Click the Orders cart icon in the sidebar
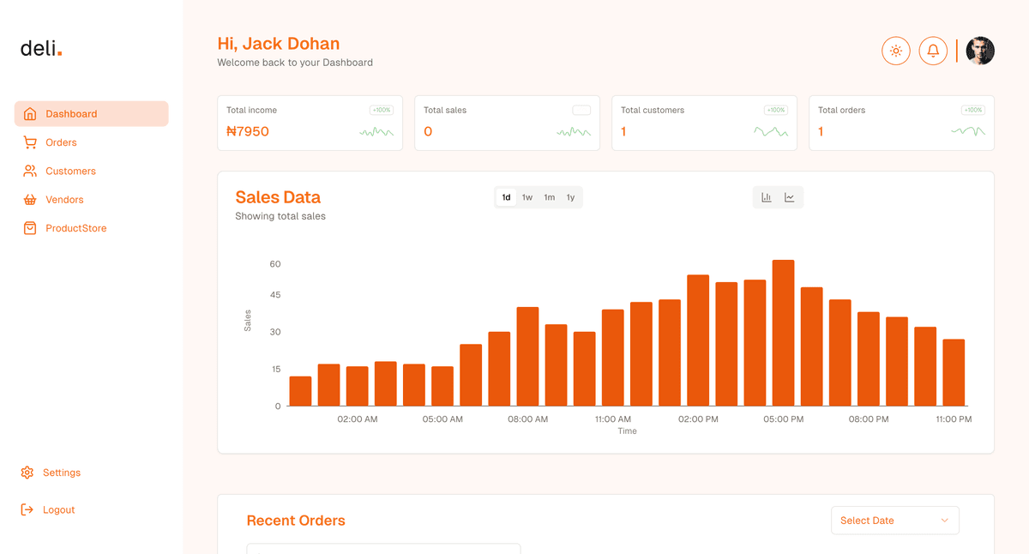 coord(30,142)
